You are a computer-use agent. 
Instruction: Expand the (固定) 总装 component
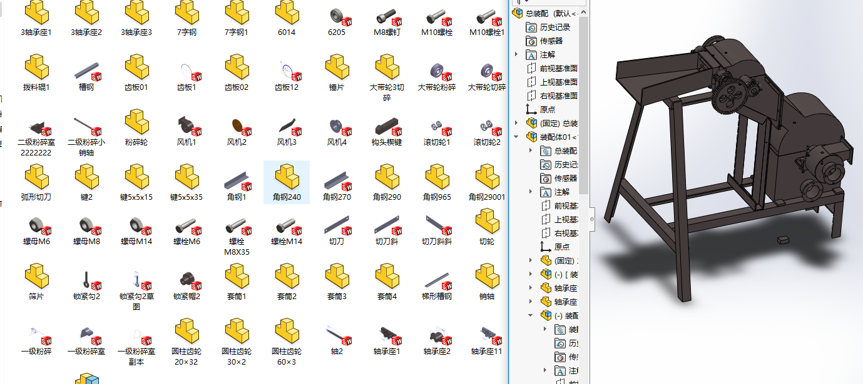point(516,123)
